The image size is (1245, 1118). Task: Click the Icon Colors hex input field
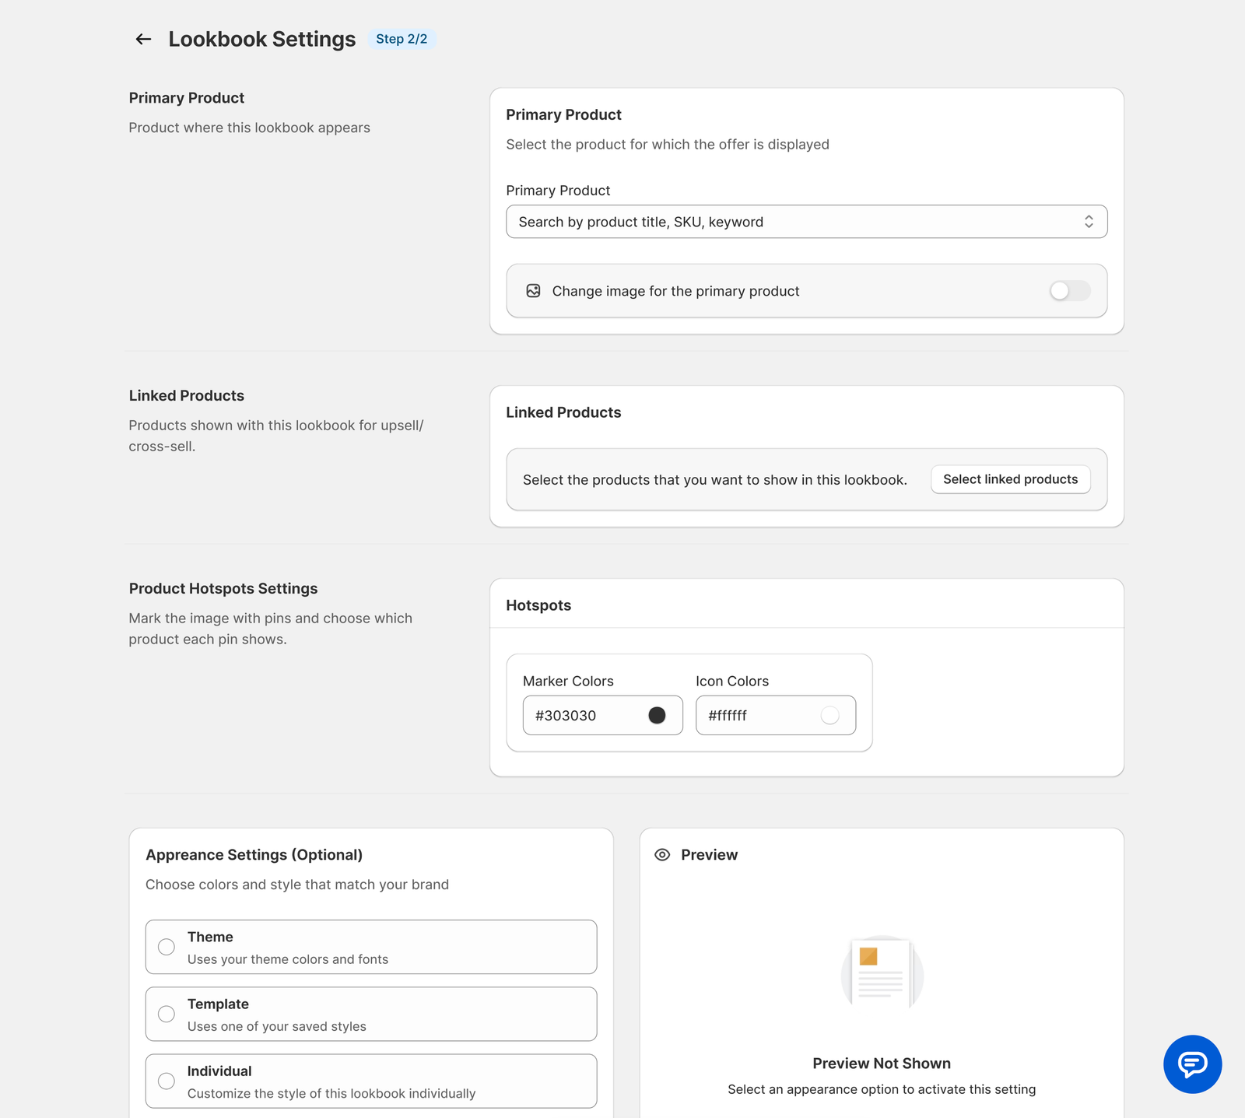click(x=756, y=715)
